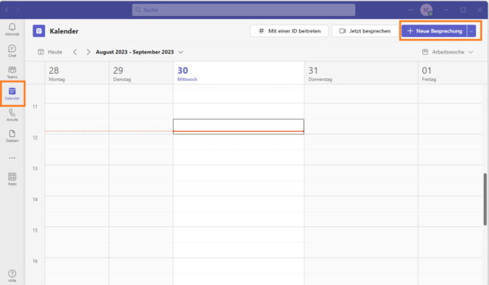This screenshot has height=285, width=489.
Task: Click in the Suche search field
Action: click(x=243, y=10)
